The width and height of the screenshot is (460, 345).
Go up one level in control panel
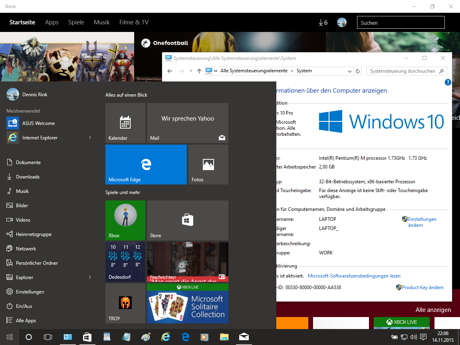click(199, 71)
